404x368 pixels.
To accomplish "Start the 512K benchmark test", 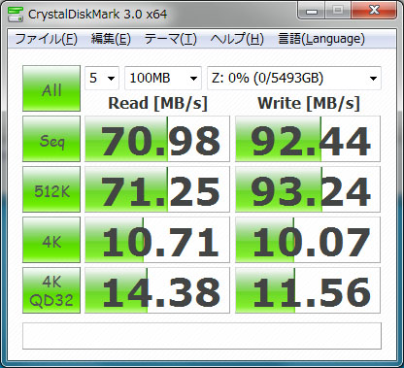I will [x=51, y=189].
